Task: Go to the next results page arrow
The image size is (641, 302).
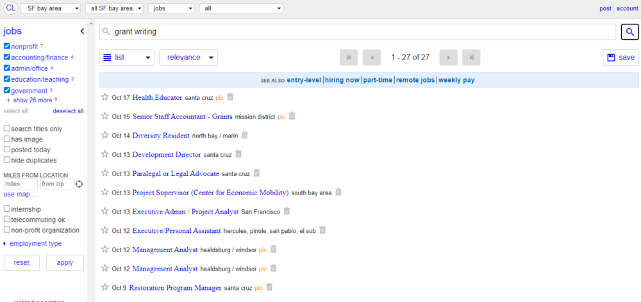Action: point(449,58)
